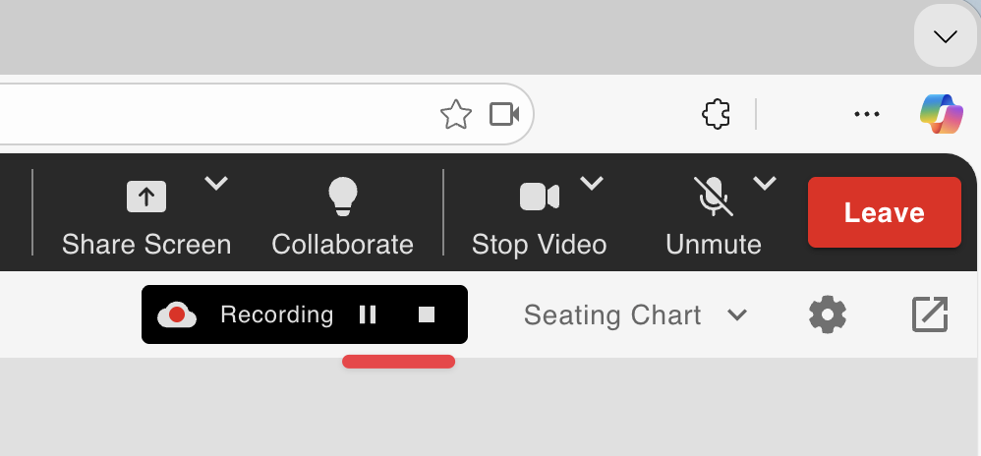The height and width of the screenshot is (456, 981).
Task: Click the cloud recording indicator icon
Action: coord(177,314)
